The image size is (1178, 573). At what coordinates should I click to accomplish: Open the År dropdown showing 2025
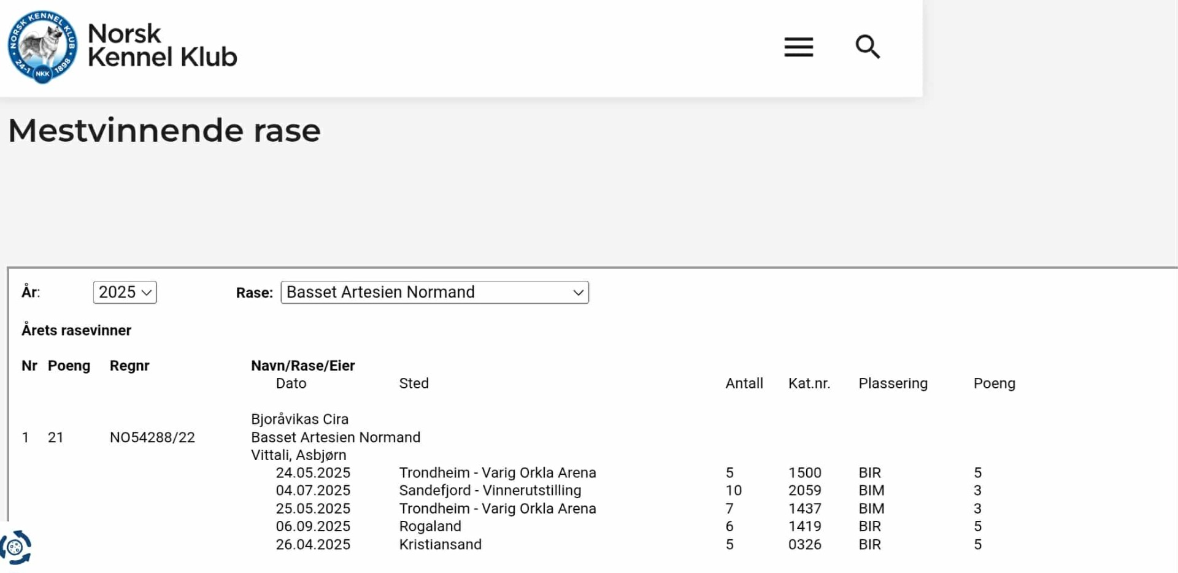[x=125, y=292]
